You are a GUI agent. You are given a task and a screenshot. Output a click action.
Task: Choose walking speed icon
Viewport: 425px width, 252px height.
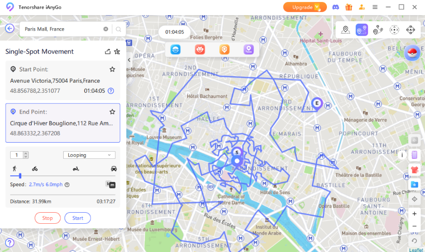pos(15,169)
